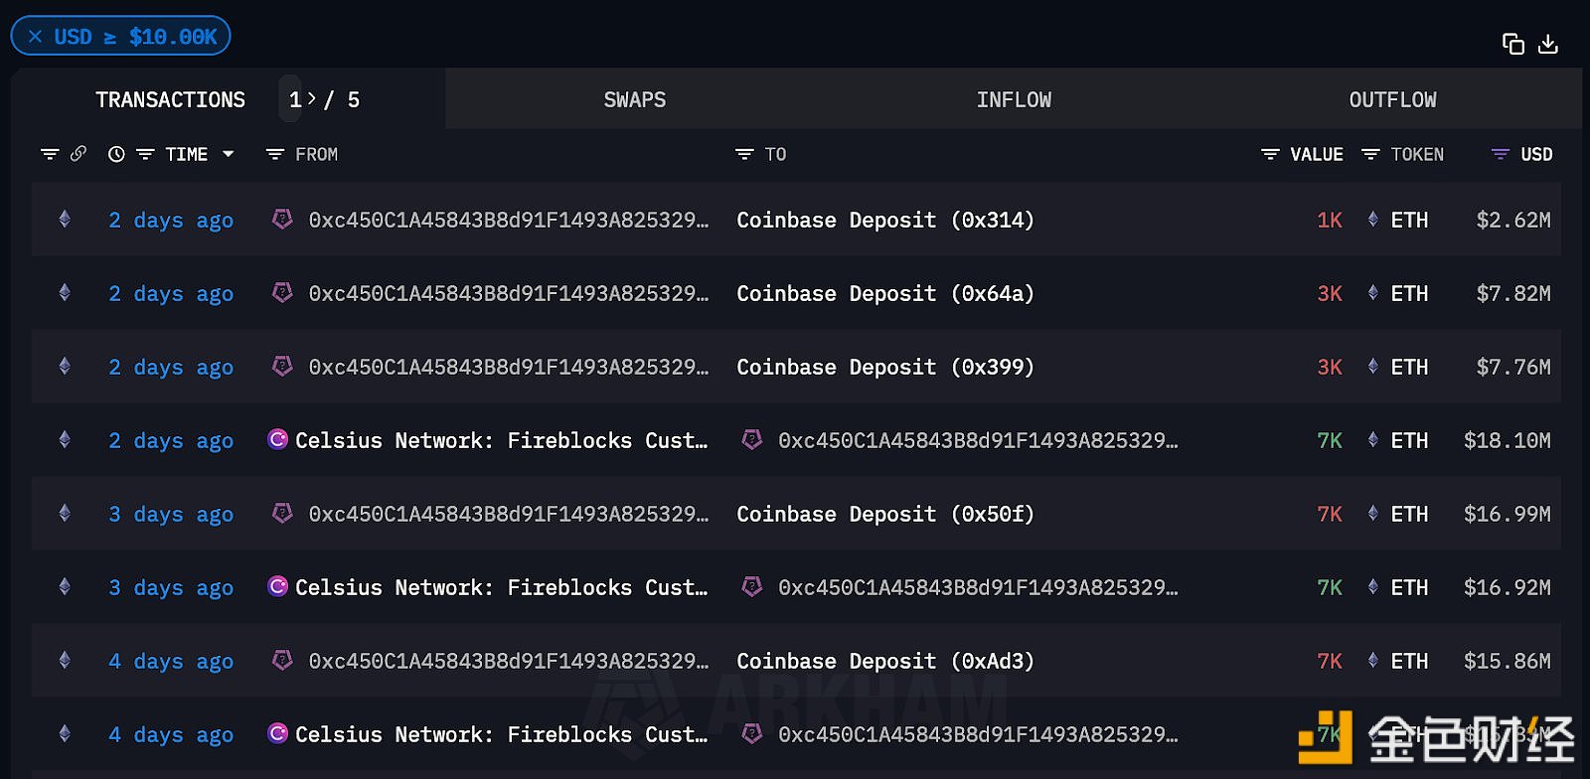Click 3 days ago in $16.99M row
Viewport: 1590px width, 779px height.
171,514
